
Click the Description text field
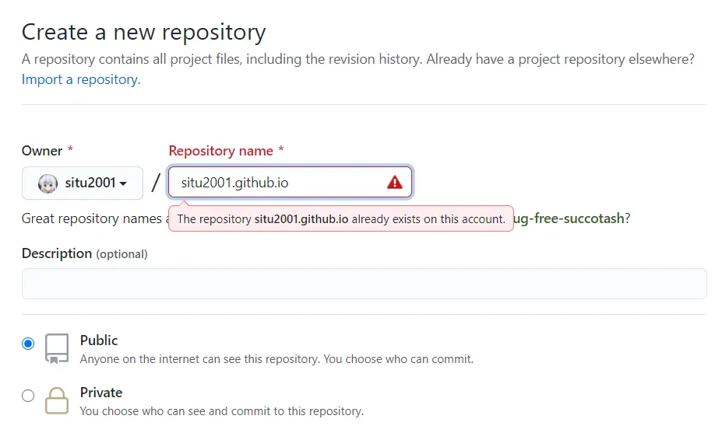364,284
